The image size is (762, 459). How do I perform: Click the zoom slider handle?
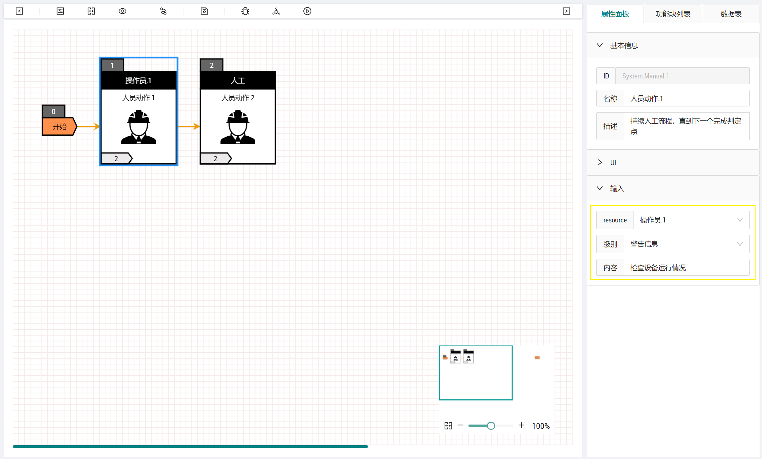491,426
